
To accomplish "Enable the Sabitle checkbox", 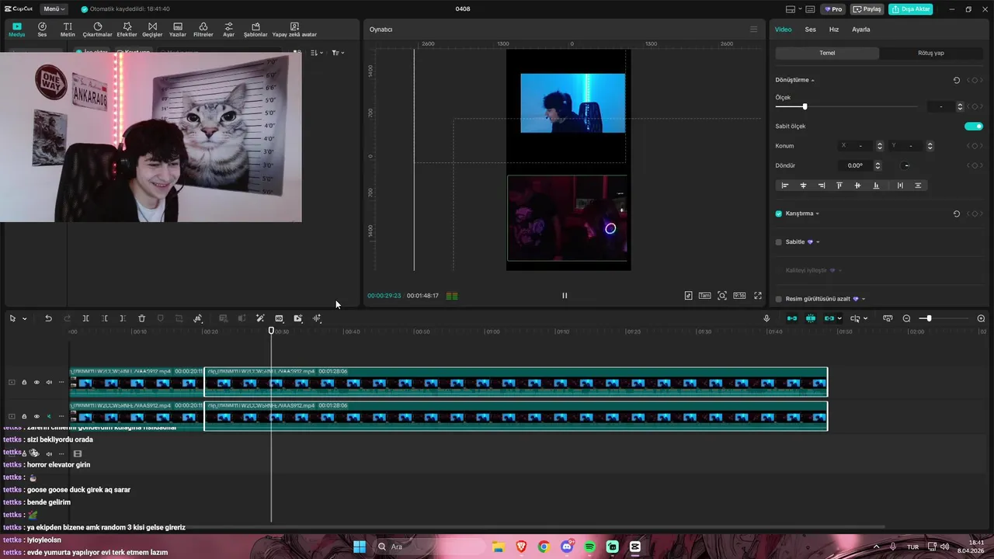I will click(779, 241).
